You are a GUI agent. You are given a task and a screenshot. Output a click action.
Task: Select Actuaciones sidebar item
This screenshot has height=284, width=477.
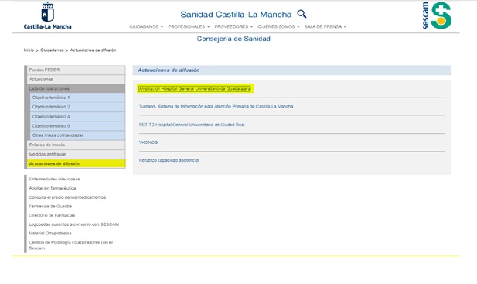[76, 80]
